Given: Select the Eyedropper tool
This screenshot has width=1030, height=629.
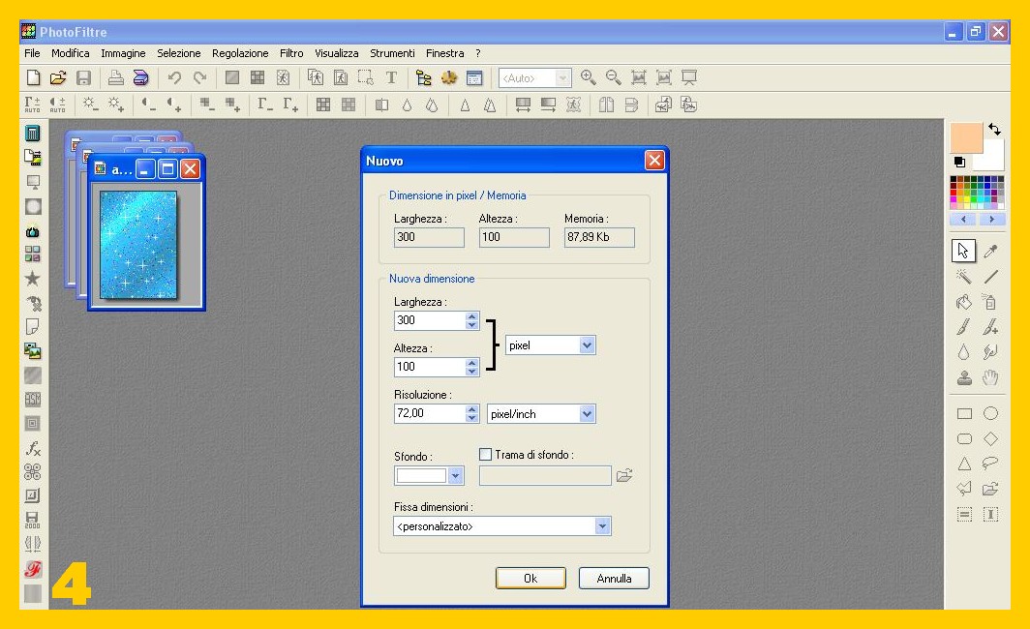Looking at the screenshot, I should (x=990, y=252).
